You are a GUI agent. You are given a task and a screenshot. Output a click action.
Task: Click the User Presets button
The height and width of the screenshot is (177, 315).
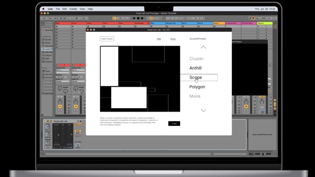[x=107, y=39]
